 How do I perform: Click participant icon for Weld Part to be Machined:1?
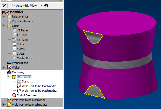19,86
